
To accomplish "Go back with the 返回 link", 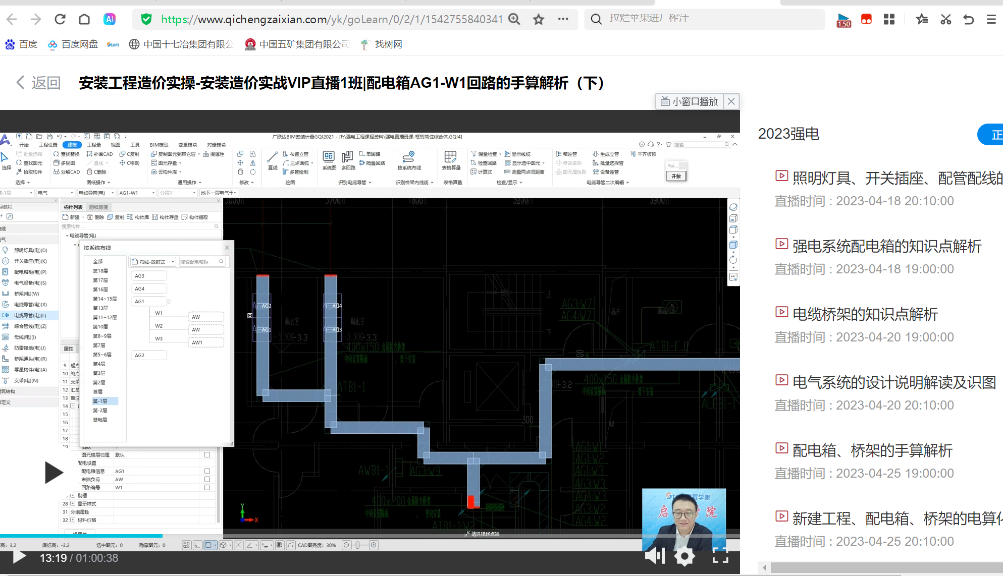I will click(x=38, y=83).
